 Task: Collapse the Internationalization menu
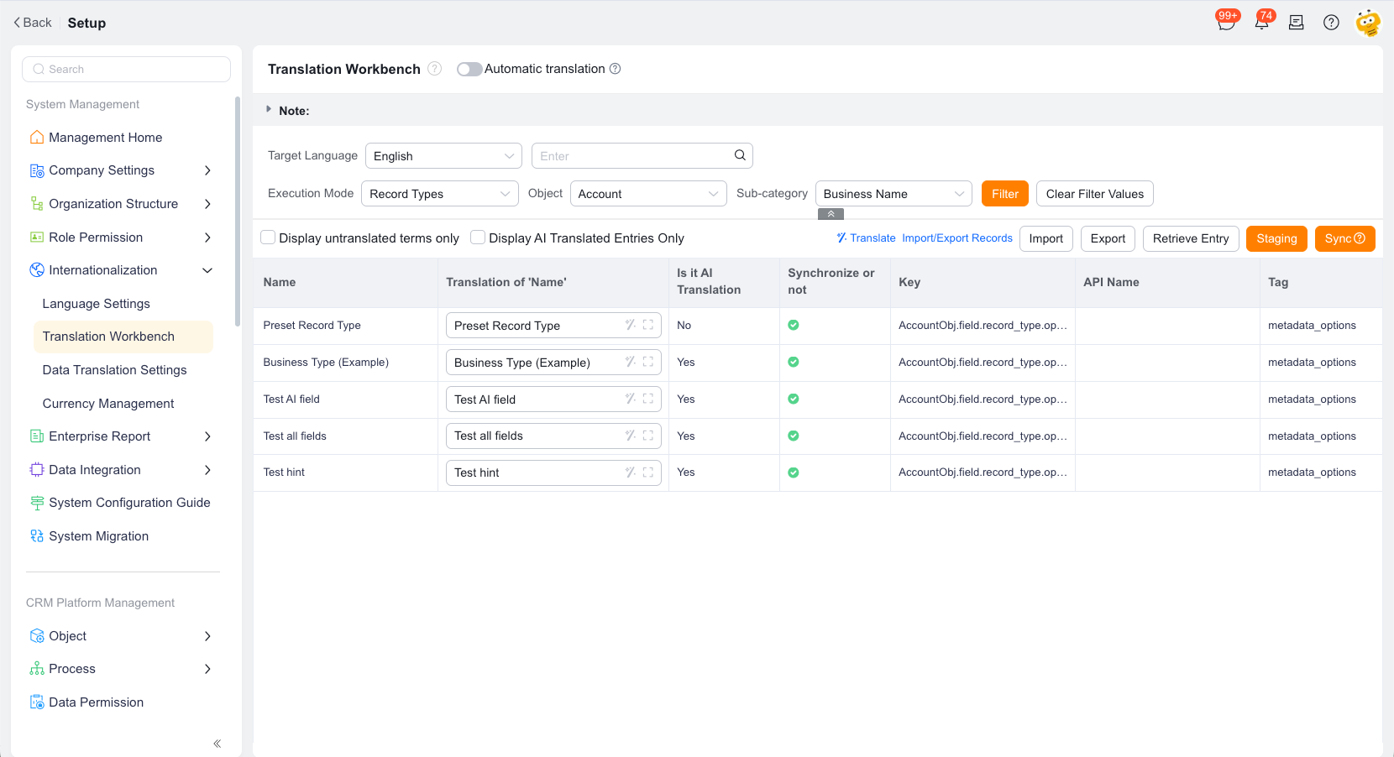pos(207,270)
